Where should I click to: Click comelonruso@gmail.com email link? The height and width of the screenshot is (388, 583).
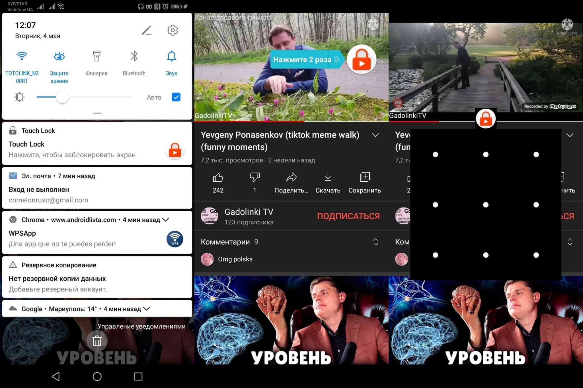(49, 200)
